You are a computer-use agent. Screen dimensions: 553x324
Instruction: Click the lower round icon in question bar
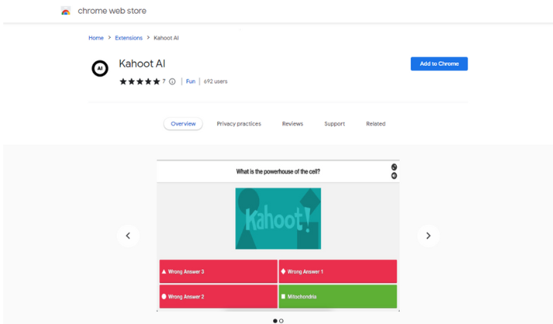[x=394, y=176]
